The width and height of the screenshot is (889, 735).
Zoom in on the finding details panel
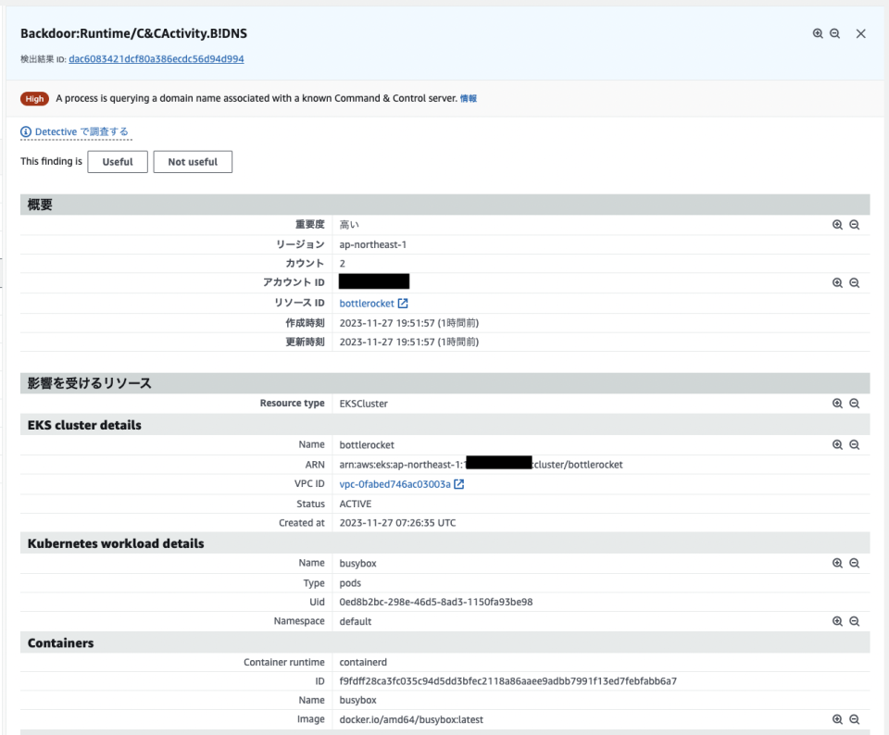tap(817, 33)
